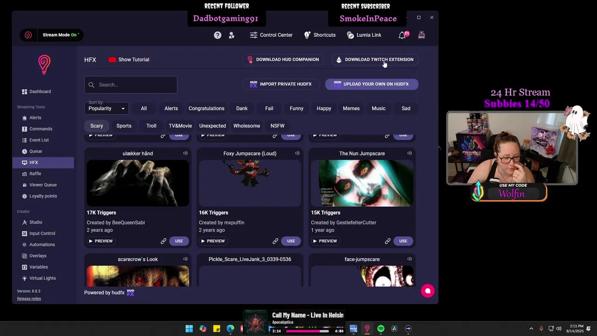This screenshot has width=597, height=336.
Task: Open Lumia Link in top bar
Action: click(x=364, y=35)
